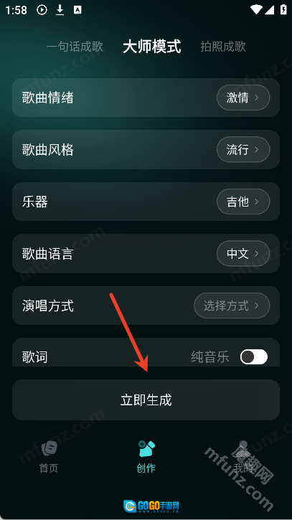Screen dimensions: 292x520
Task: Tap the keyboard A status icon
Action: click(77, 10)
